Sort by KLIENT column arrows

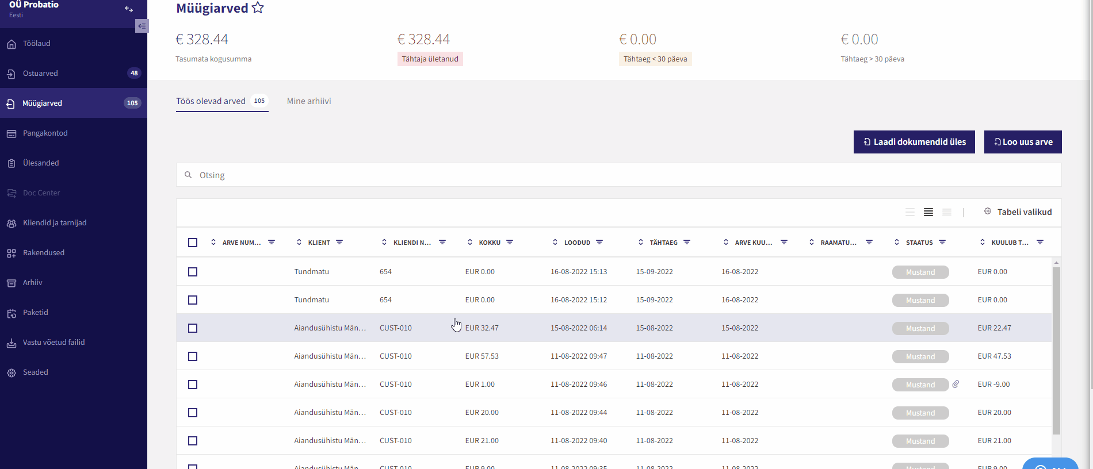(299, 243)
